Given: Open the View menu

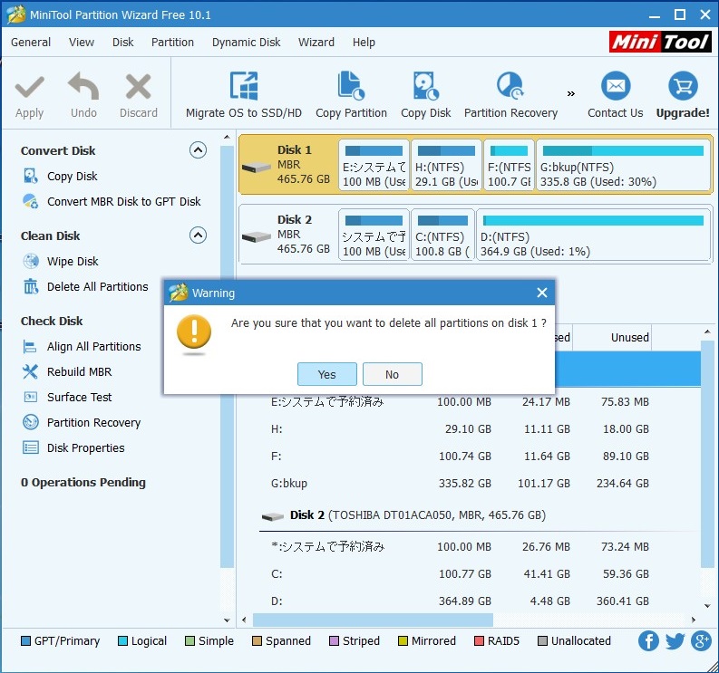Looking at the screenshot, I should tap(82, 43).
